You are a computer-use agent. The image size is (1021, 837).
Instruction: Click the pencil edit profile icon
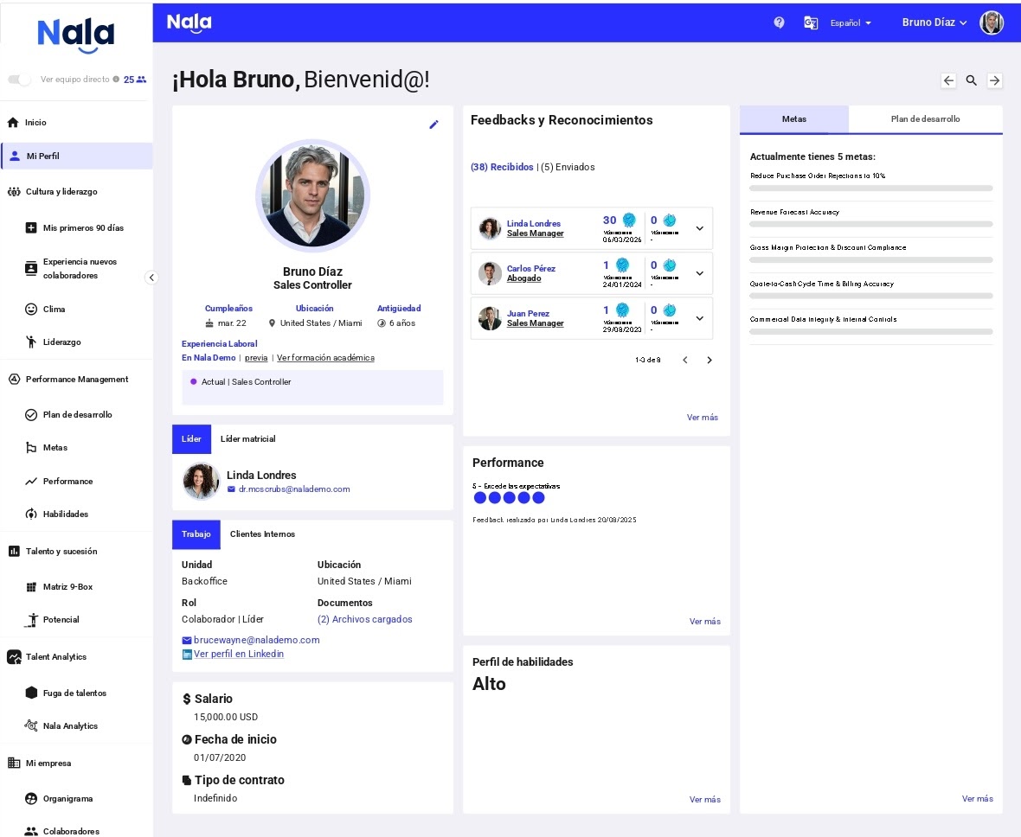pos(433,125)
